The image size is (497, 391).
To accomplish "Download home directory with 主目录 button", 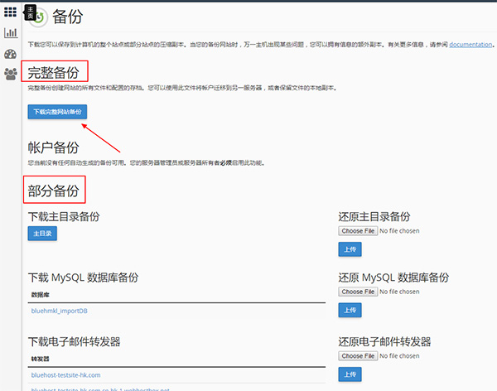I will [42, 234].
